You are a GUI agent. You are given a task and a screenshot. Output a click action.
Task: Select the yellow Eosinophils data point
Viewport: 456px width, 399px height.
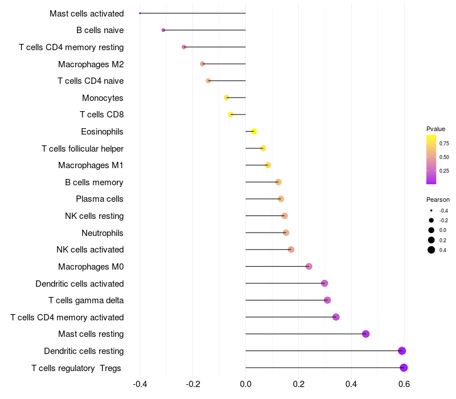pyautogui.click(x=254, y=132)
